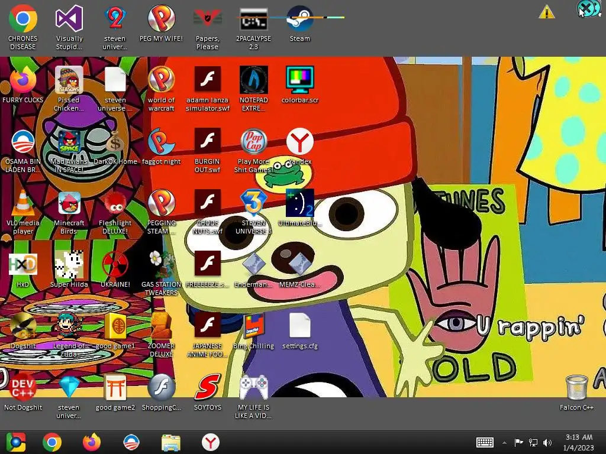
Task: Open the ZOOMER DELUXE icon
Action: [x=161, y=326]
